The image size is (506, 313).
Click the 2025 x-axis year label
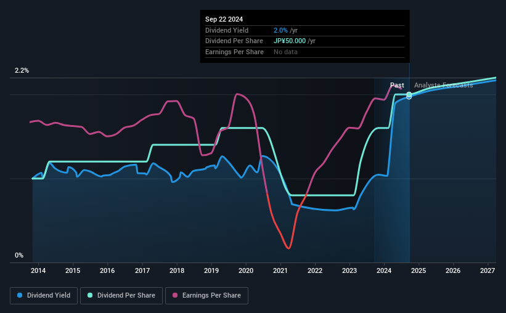point(418,270)
